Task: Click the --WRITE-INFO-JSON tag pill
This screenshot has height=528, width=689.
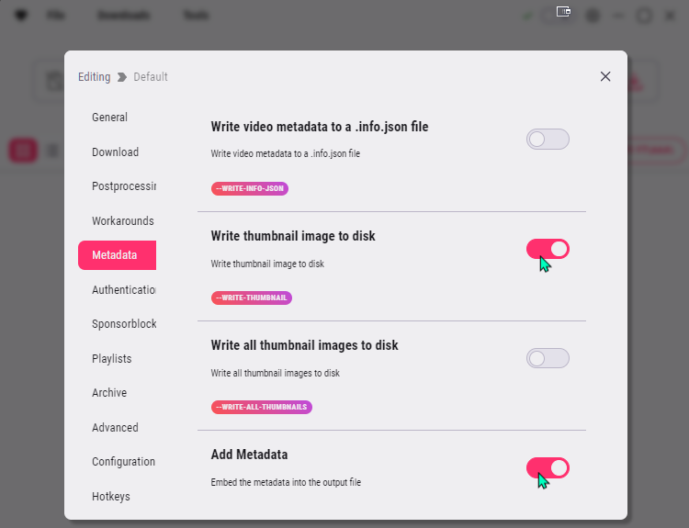Action: click(250, 188)
